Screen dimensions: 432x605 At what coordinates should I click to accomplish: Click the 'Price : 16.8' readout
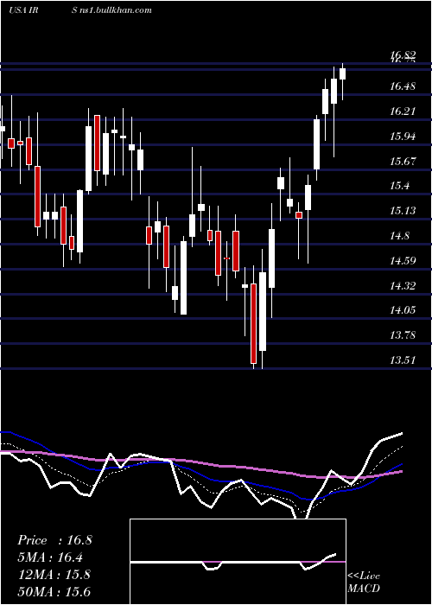54,540
